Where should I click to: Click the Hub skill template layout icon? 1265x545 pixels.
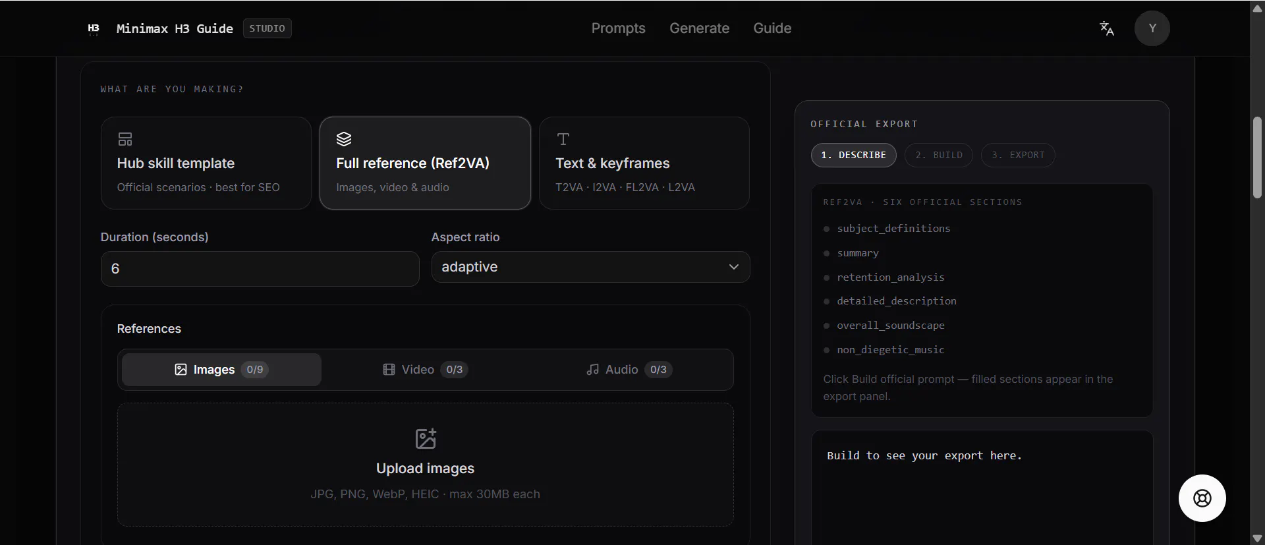tap(125, 139)
